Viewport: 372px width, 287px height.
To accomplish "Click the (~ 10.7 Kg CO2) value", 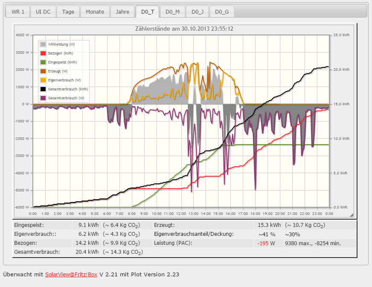I will (x=305, y=225).
